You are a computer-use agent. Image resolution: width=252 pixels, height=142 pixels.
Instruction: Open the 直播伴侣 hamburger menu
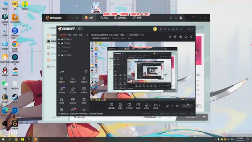pyautogui.click(x=181, y=29)
